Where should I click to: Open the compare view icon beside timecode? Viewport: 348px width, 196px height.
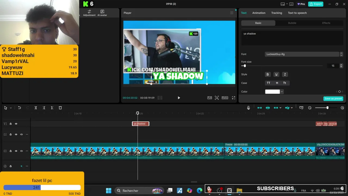point(160,98)
